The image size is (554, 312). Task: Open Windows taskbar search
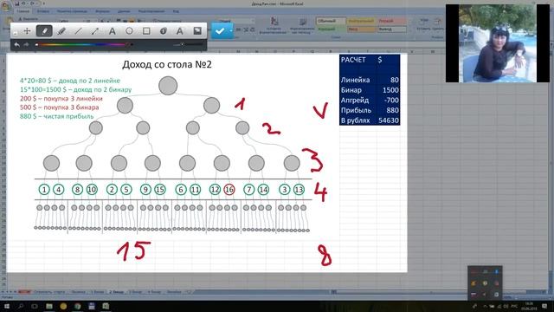tap(21, 306)
